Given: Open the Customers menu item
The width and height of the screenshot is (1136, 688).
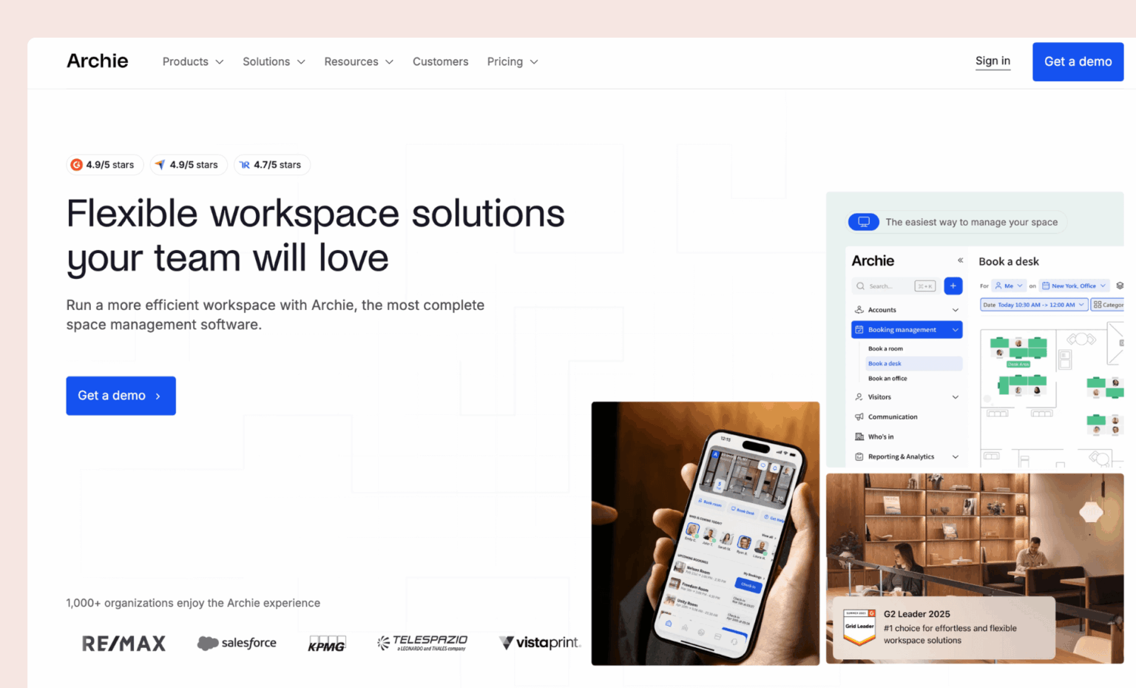Looking at the screenshot, I should pos(440,61).
